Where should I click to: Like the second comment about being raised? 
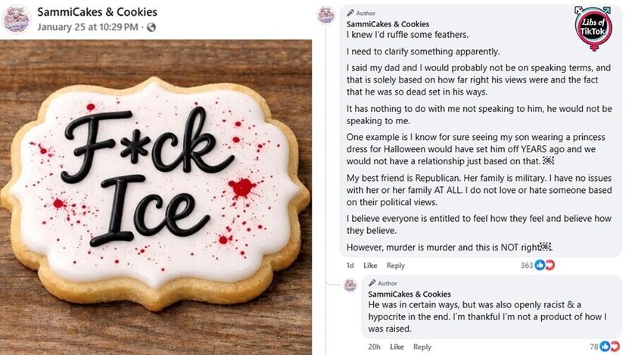(396, 347)
